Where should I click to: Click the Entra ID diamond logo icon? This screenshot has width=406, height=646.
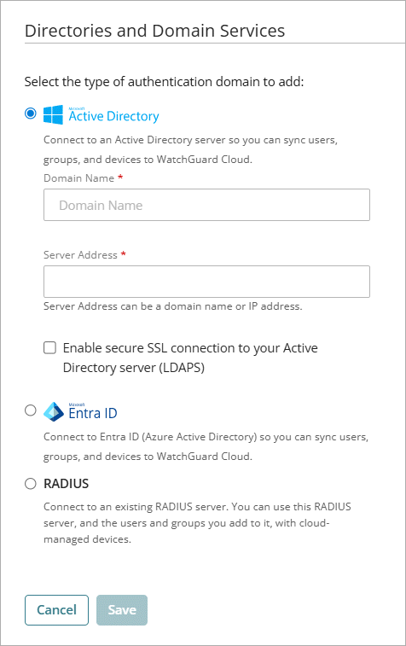point(54,411)
